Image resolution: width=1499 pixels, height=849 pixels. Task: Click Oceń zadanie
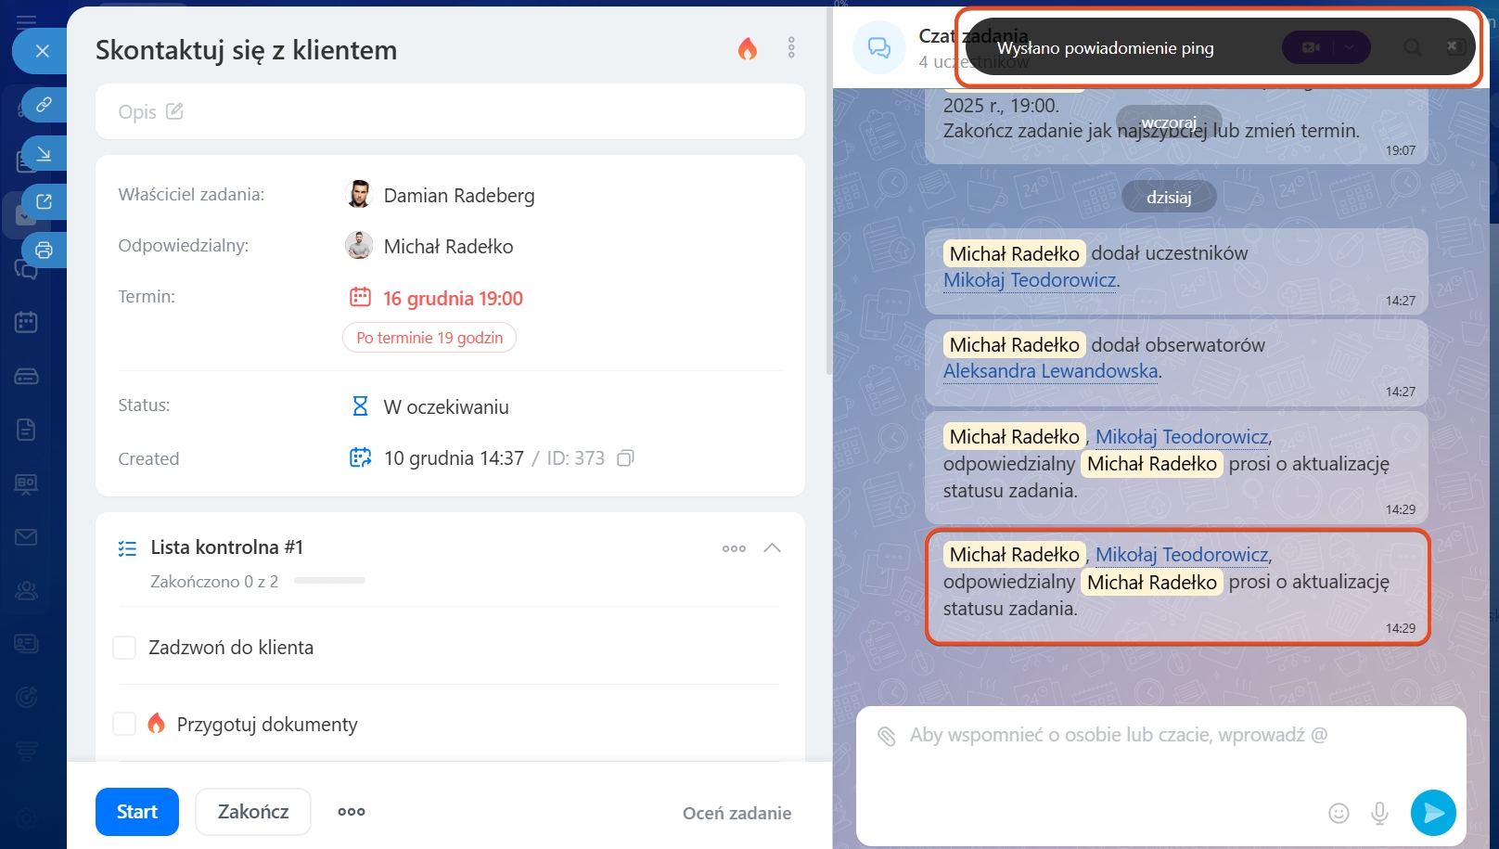tap(737, 813)
